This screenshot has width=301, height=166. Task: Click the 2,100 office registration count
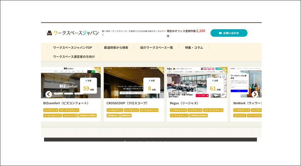[201, 31]
